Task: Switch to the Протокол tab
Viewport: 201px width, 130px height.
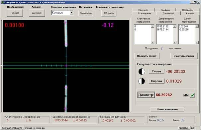Action: 143,10
